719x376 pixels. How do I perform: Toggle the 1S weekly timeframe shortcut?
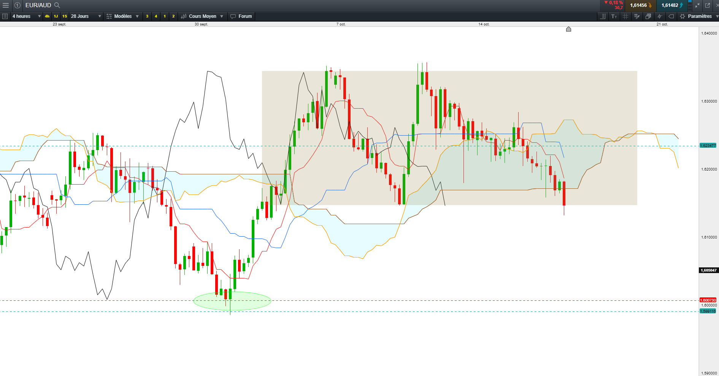65,16
